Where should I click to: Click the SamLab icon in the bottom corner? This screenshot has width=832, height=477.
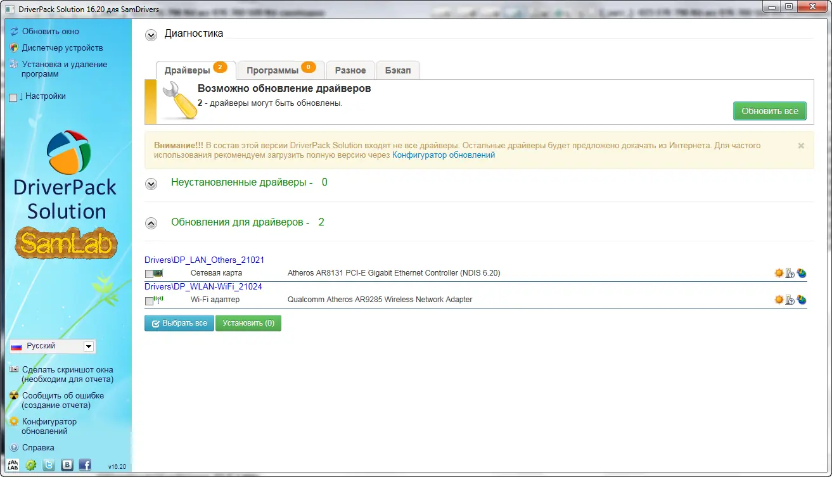coord(13,465)
